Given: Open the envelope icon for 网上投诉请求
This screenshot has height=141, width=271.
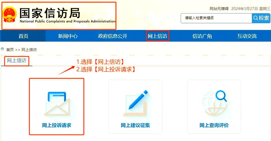Looking at the screenshot, I should [x=57, y=104].
